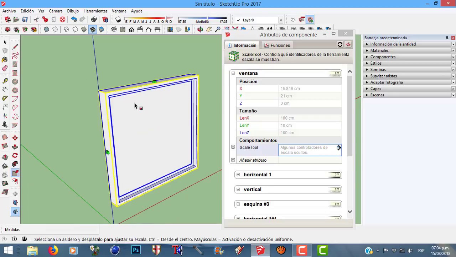This screenshot has height=257, width=456.
Task: Toggle X-ray face style
Action: (46, 30)
